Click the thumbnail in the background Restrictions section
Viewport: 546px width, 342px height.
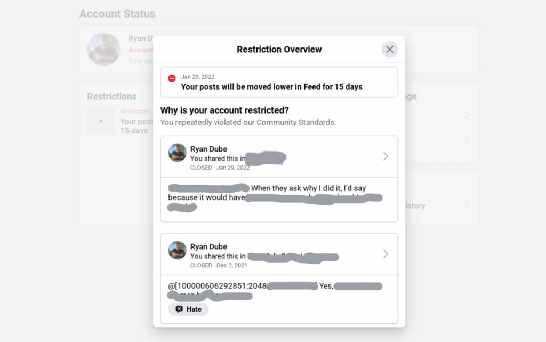click(x=101, y=121)
